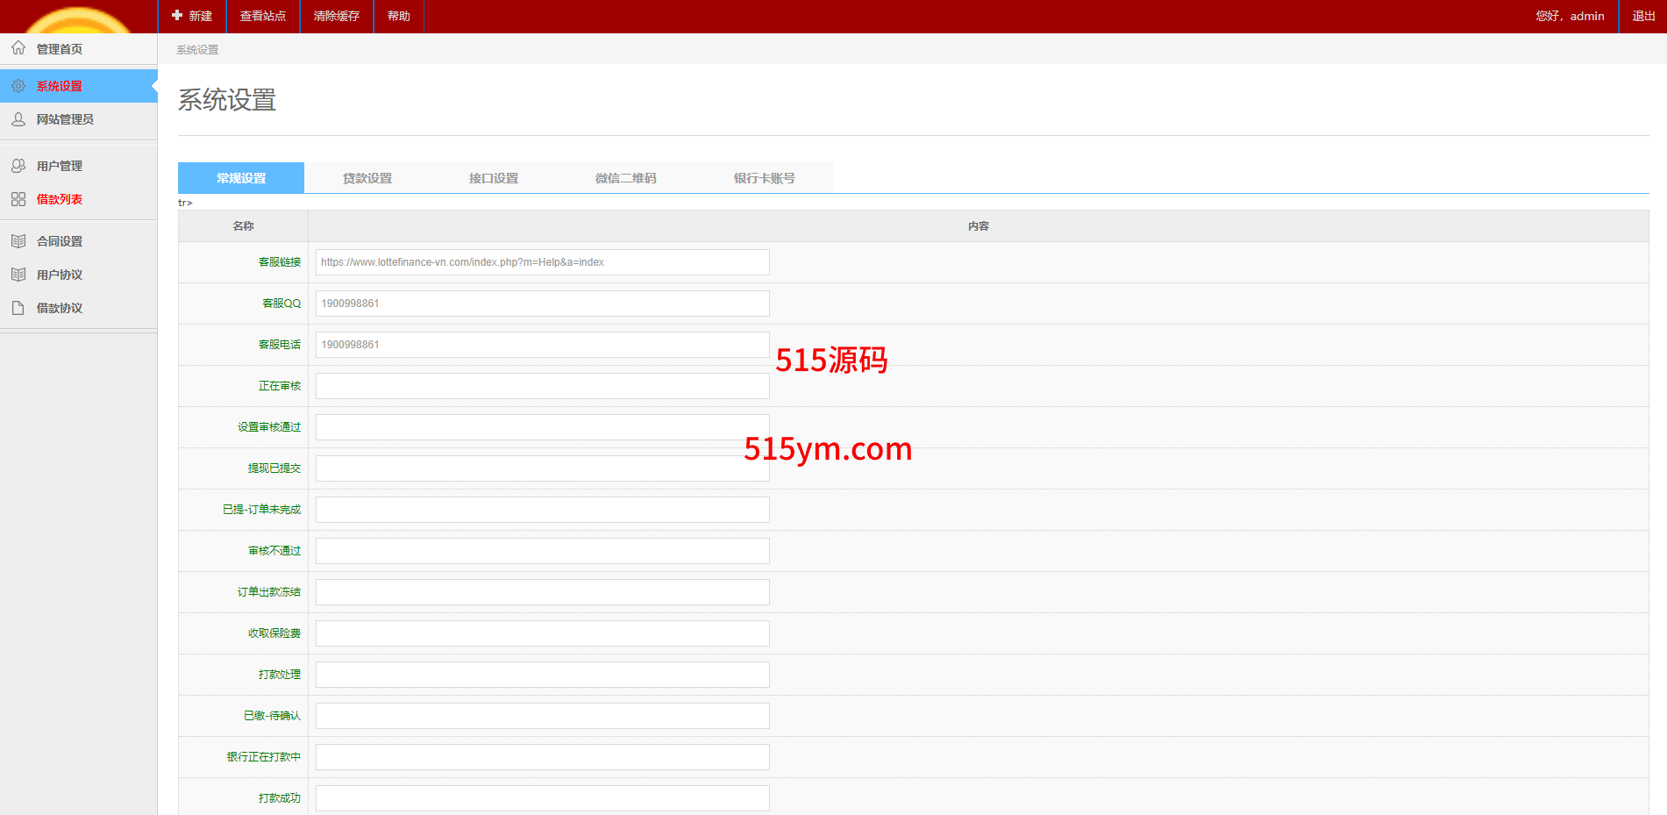
Task: Click the grid icon beside 借款列表
Action: [18, 199]
